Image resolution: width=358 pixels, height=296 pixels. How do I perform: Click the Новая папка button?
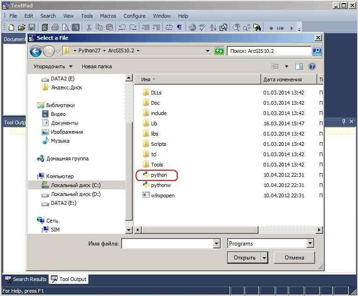(97, 66)
